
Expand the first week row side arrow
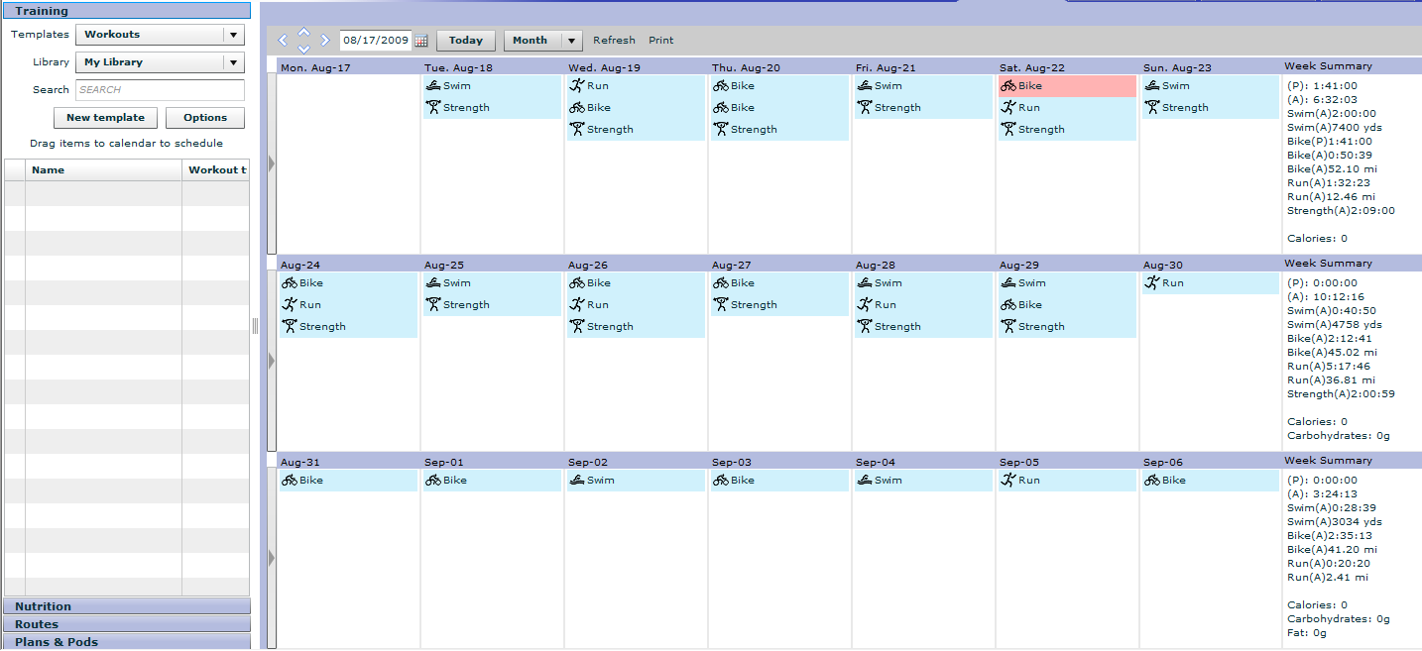(272, 163)
